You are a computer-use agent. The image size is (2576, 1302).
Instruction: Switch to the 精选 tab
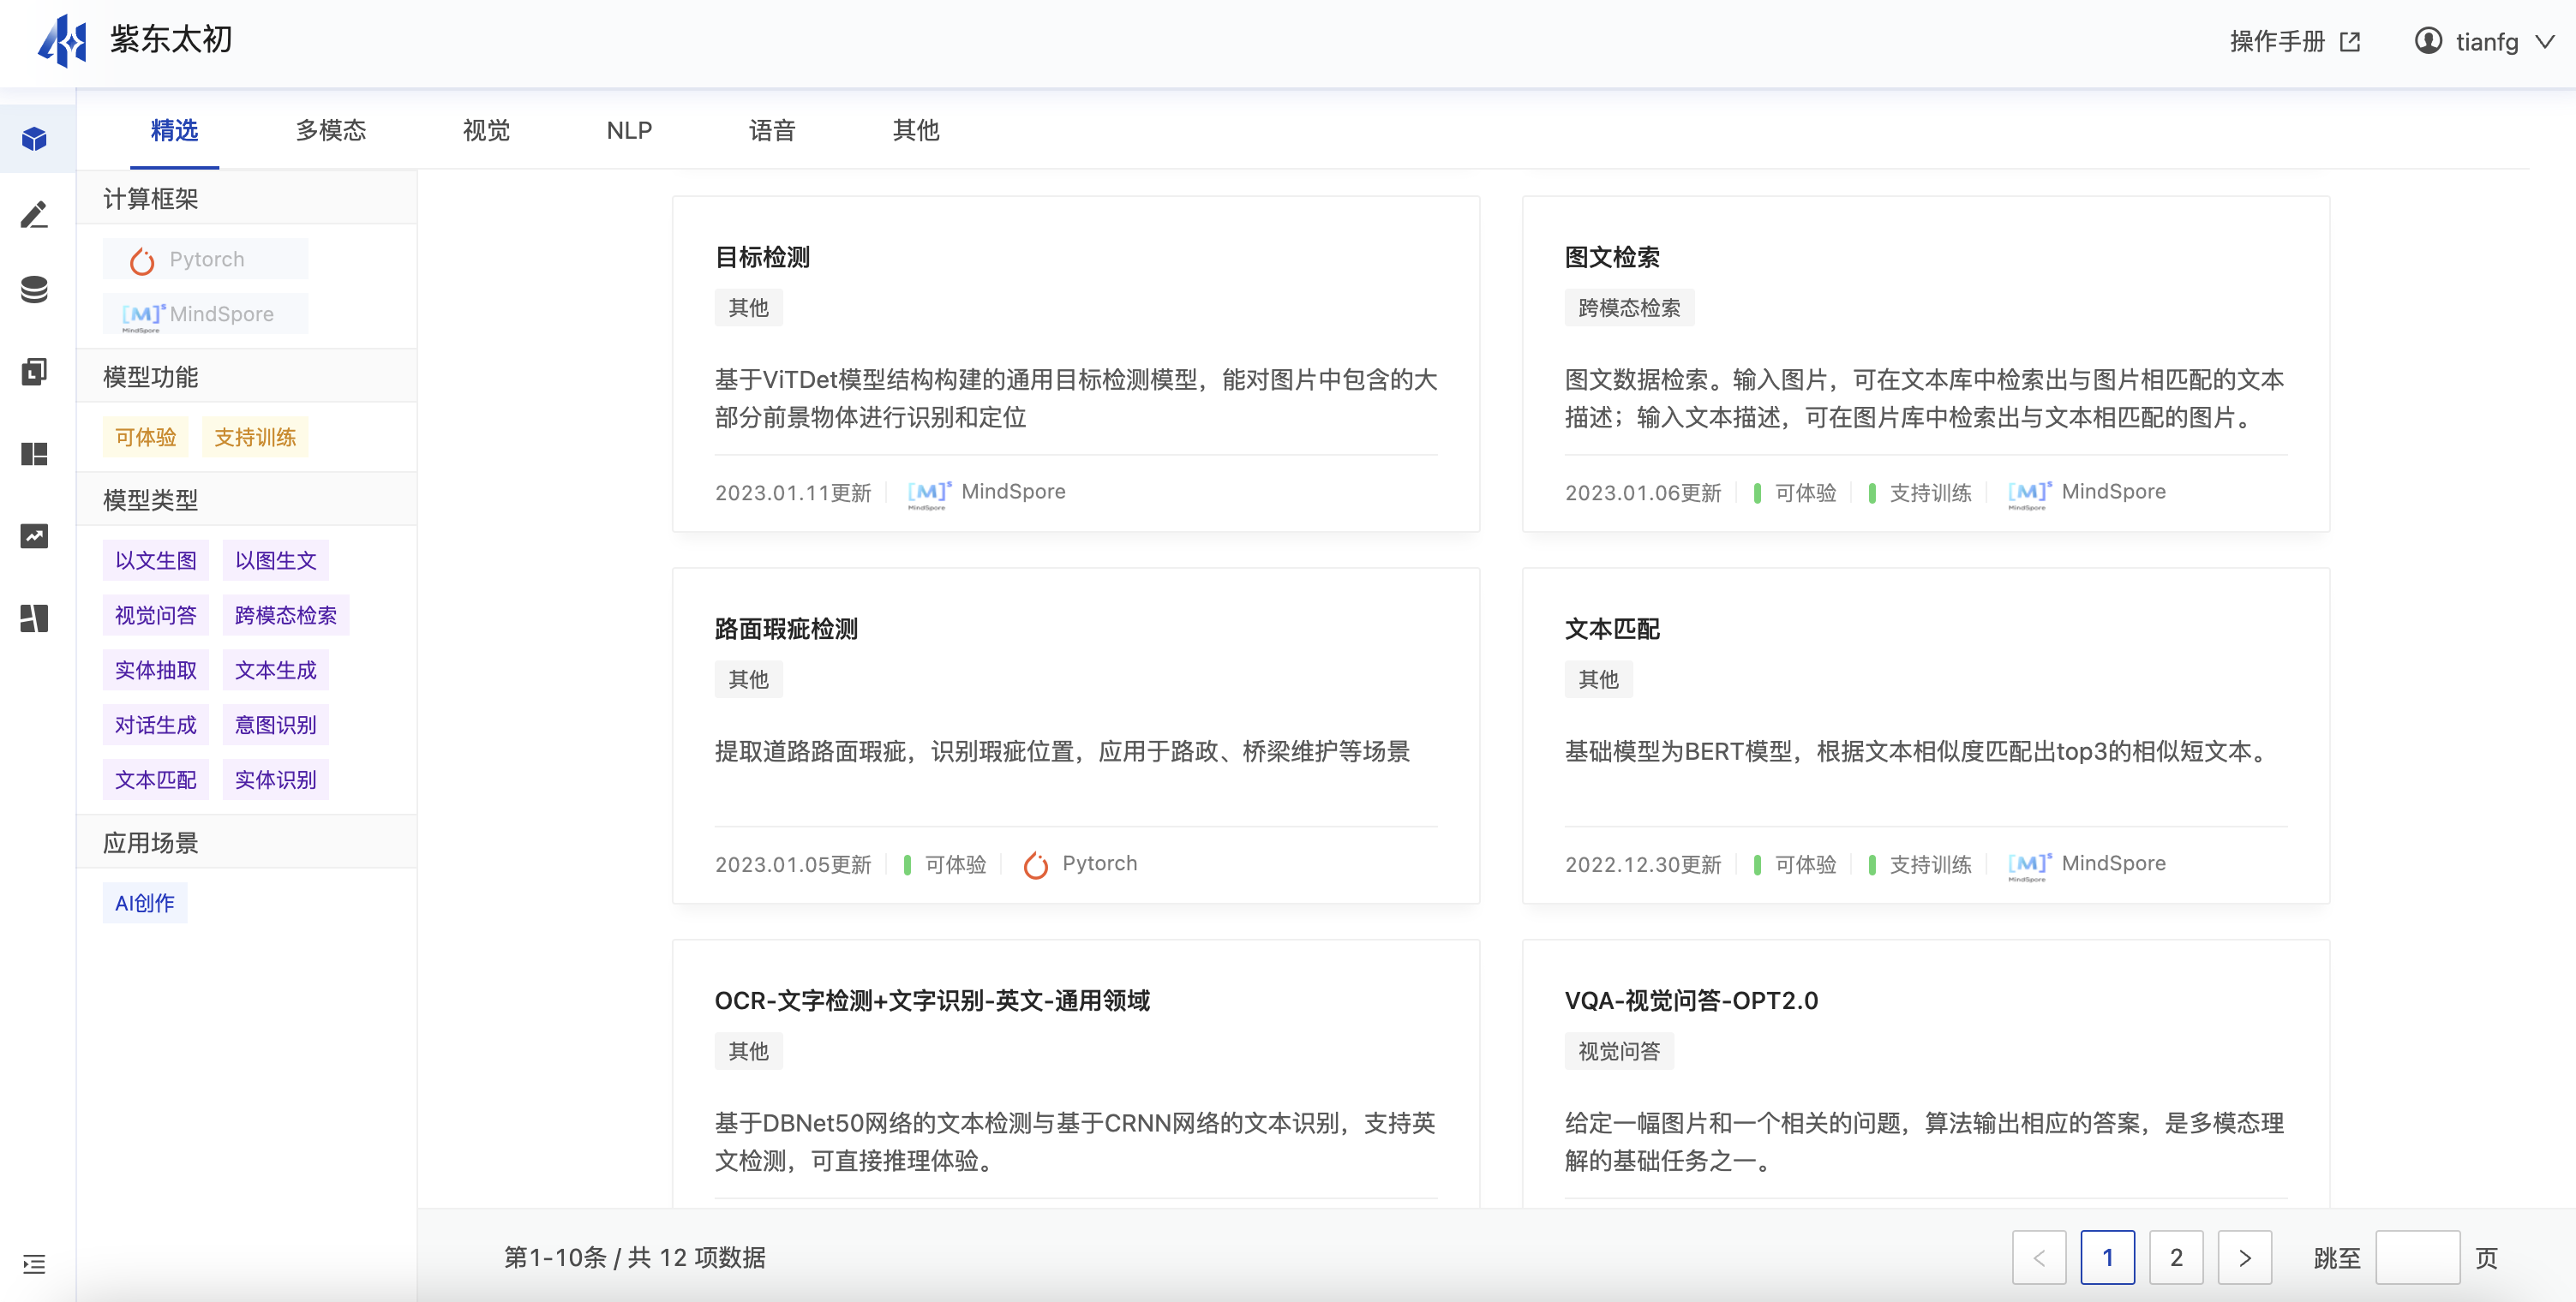174,130
